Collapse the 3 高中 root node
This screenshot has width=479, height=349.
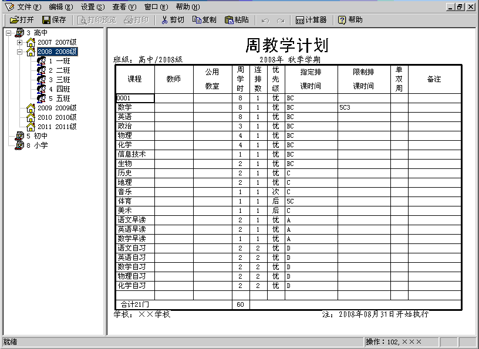(8, 33)
